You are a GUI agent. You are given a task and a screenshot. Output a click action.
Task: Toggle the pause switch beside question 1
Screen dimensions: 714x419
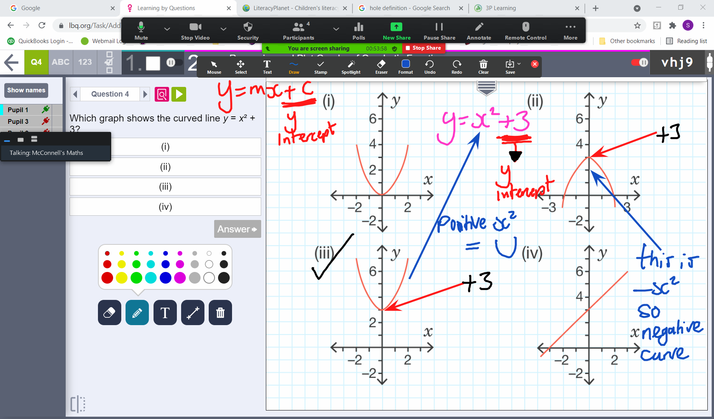tap(174, 62)
